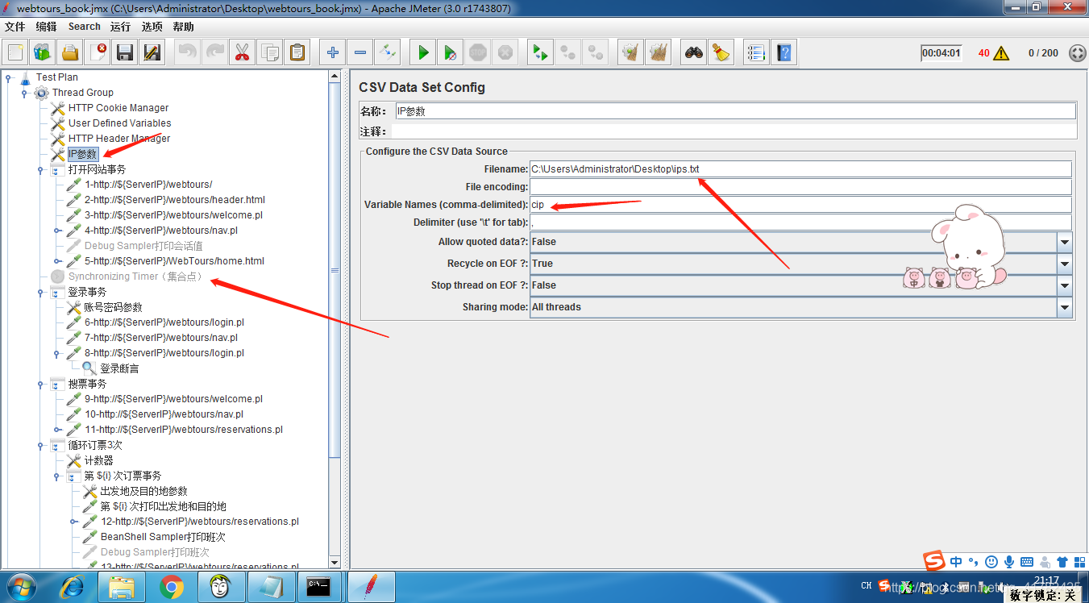The height and width of the screenshot is (603, 1089).
Task: Open Search with the binoculars icon
Action: pyautogui.click(x=693, y=53)
